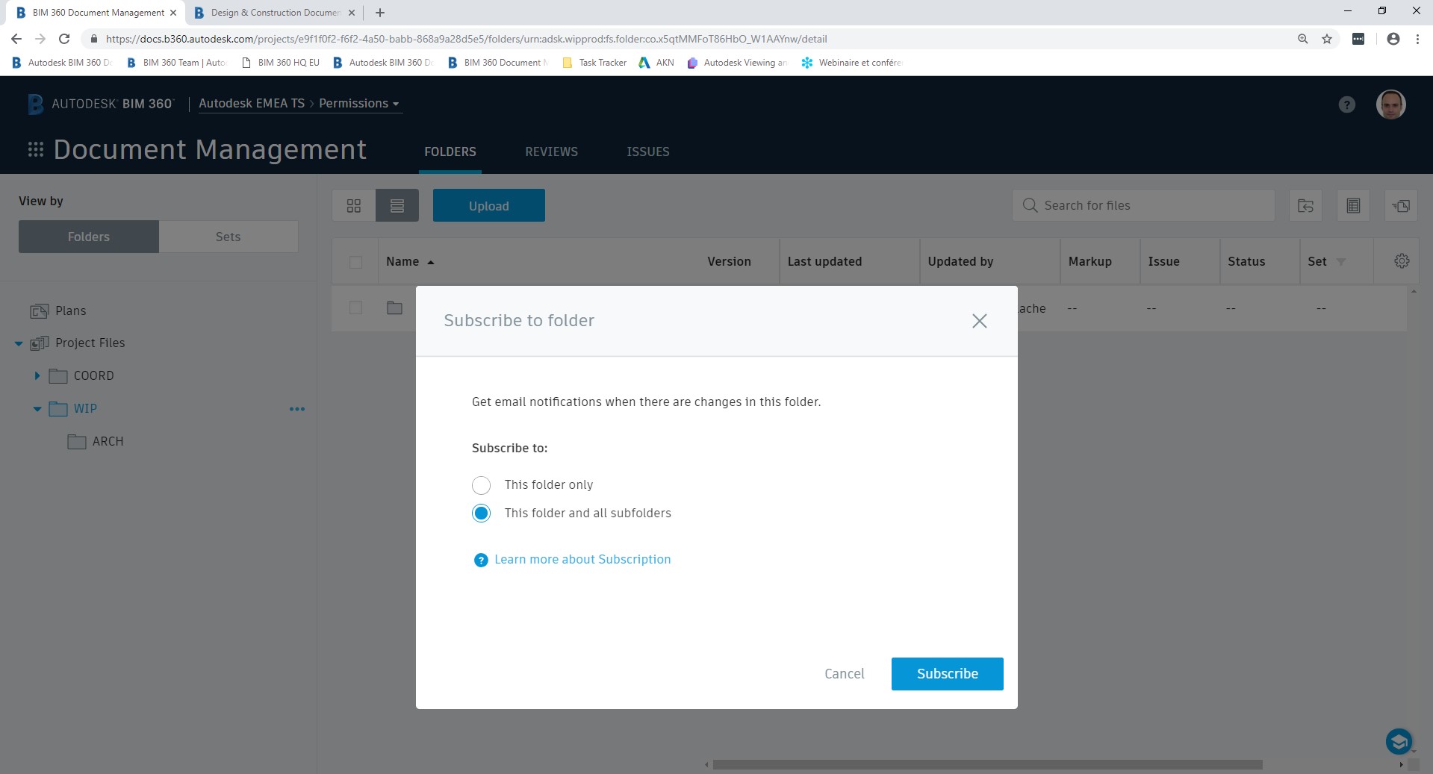The height and width of the screenshot is (774, 1433).
Task: Open 'Learn more about Subscription' link
Action: [x=582, y=559]
